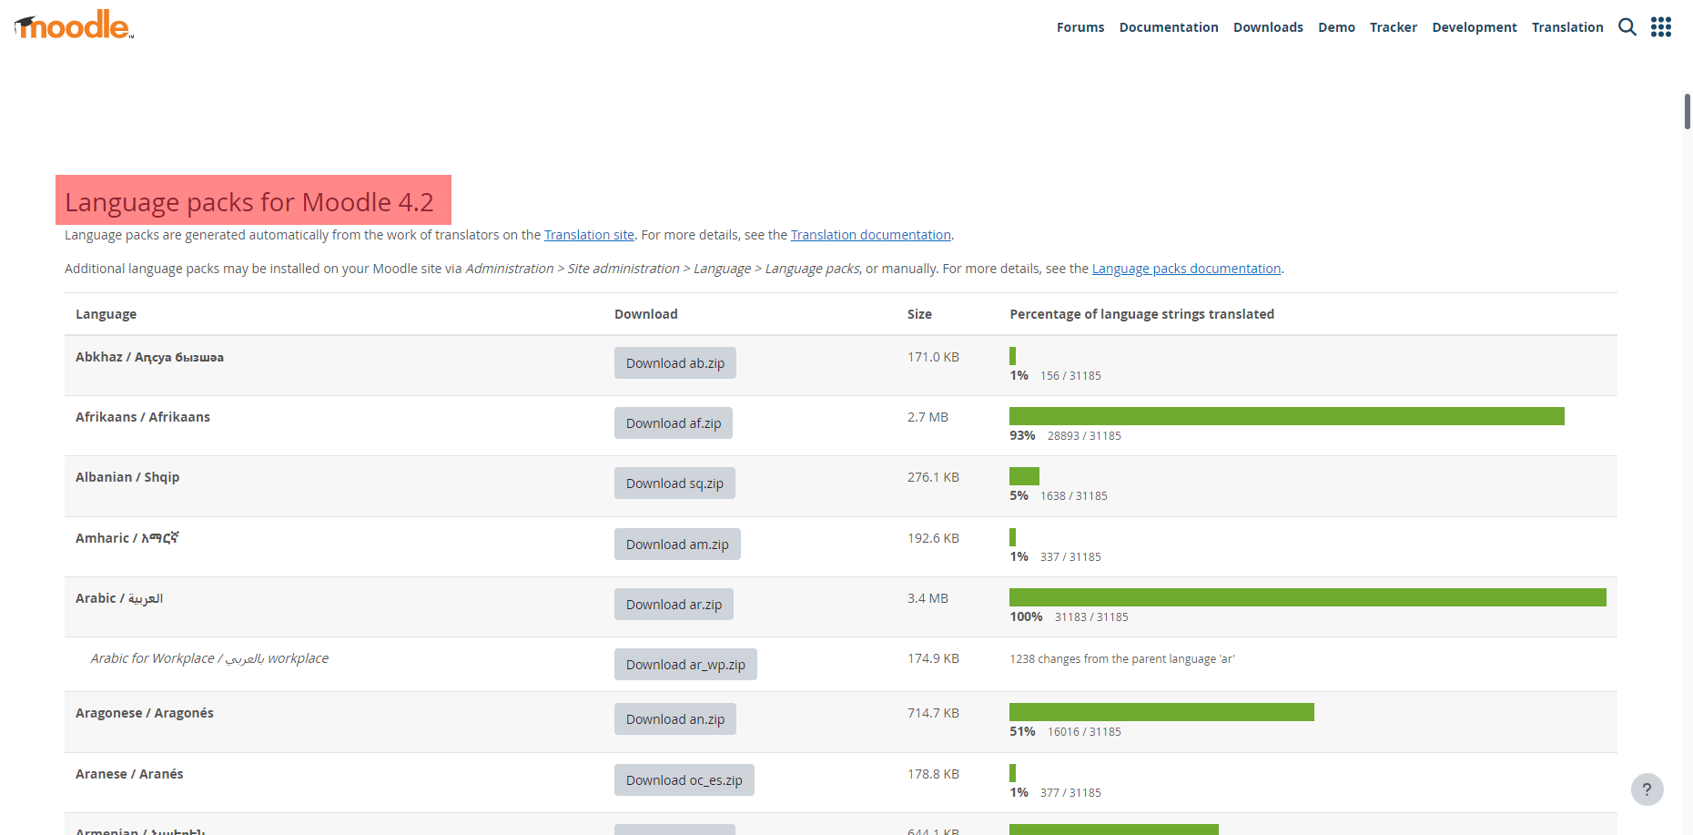Click the Moodle logo

pyautogui.click(x=73, y=25)
